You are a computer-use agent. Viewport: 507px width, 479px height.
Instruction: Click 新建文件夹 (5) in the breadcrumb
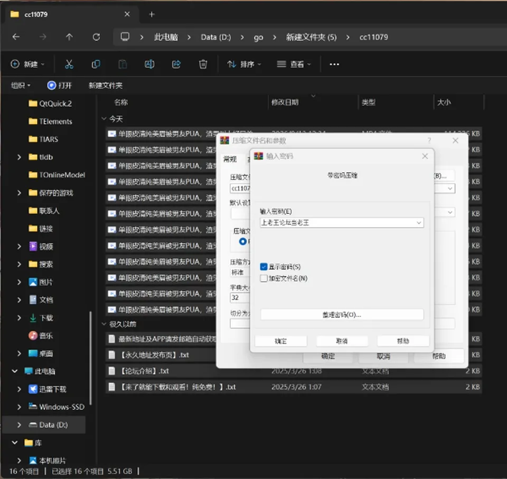311,37
